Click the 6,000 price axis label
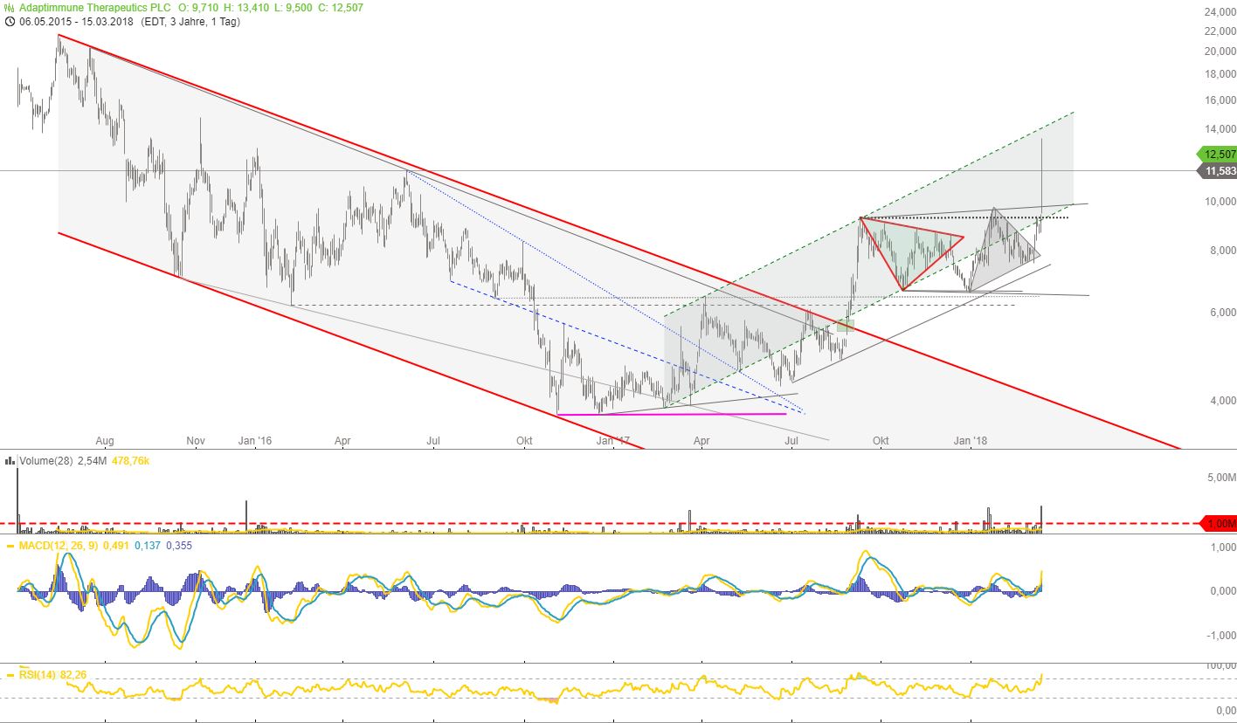Screen dimensions: 1237x723 coord(1222,313)
